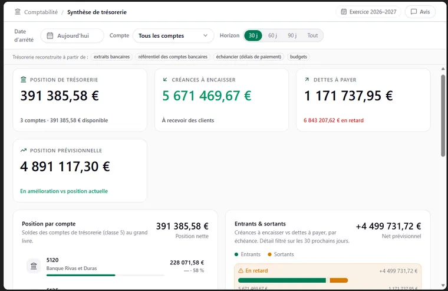Click the Position par compte heading
The image size is (448, 291).
pos(49,224)
